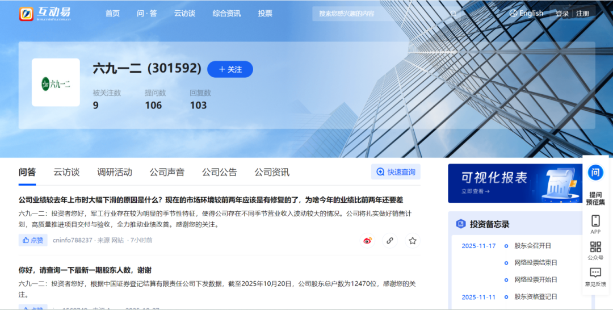Viewport: 613px width, 310px height.
Task: Switch to the 公司资讯 tab
Action: coord(272,172)
